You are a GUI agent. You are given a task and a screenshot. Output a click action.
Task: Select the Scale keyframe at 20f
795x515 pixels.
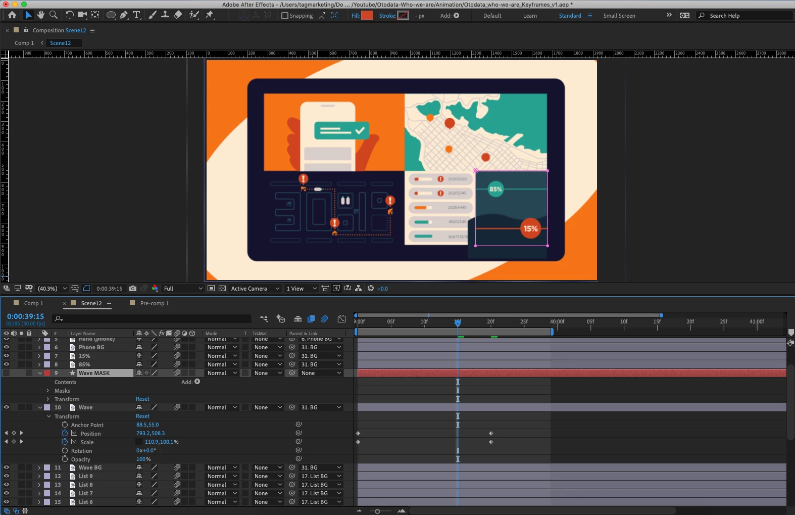pos(491,442)
